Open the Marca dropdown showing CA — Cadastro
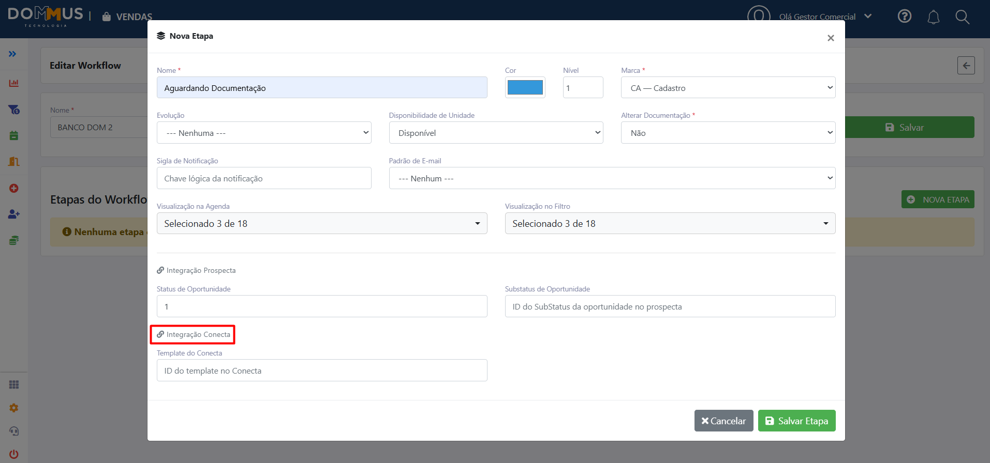This screenshot has height=463, width=990. (728, 87)
